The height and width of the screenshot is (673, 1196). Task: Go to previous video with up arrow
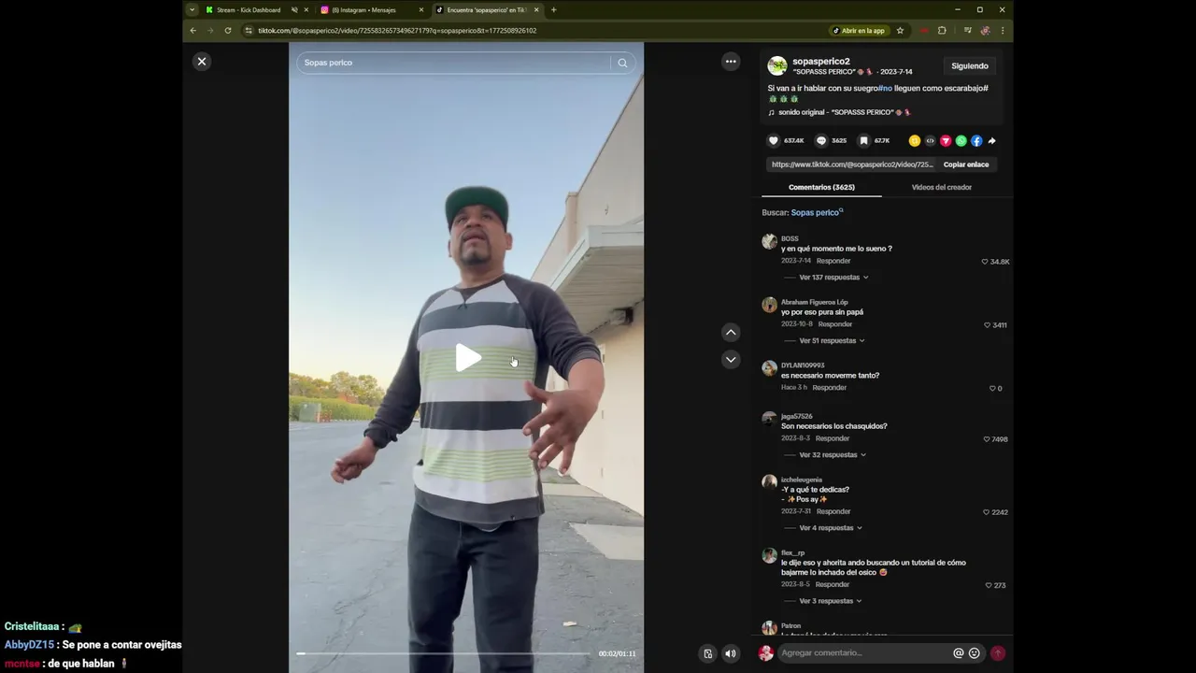(731, 332)
